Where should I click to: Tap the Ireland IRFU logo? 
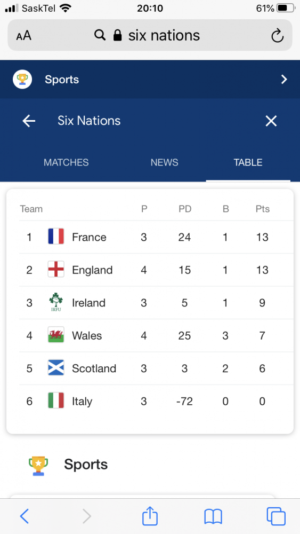point(56,302)
